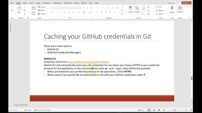Click the Increase Font Size icon

click(x=83, y=8)
